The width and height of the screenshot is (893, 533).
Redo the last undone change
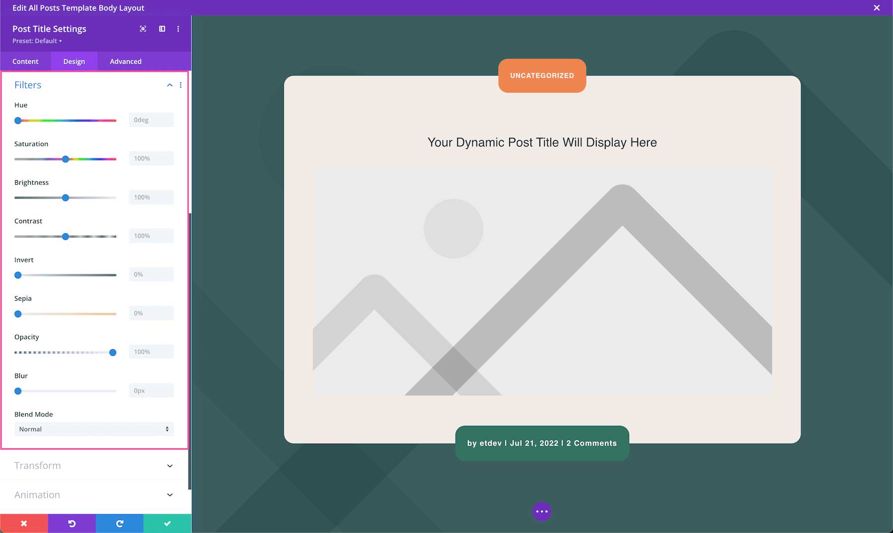click(119, 523)
